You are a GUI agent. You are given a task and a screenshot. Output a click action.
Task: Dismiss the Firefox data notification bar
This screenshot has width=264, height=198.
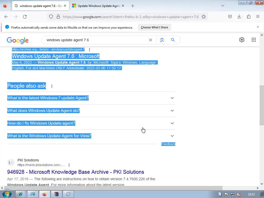(x=258, y=27)
